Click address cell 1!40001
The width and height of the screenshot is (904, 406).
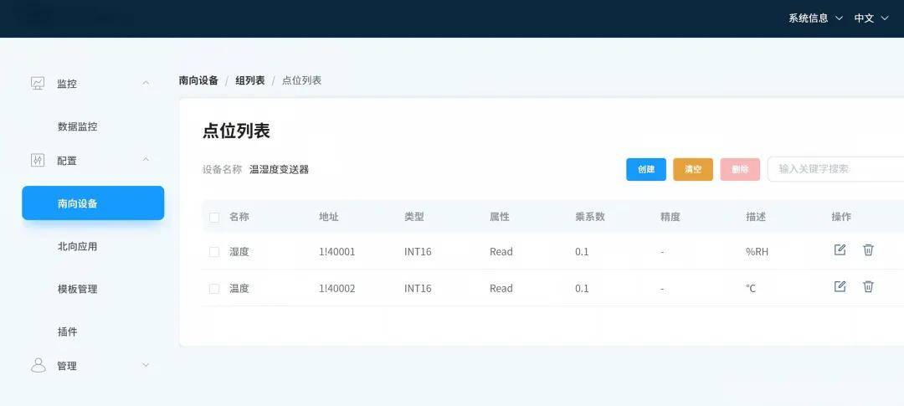pyautogui.click(x=336, y=252)
